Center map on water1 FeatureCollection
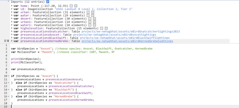 click(95, 25)
